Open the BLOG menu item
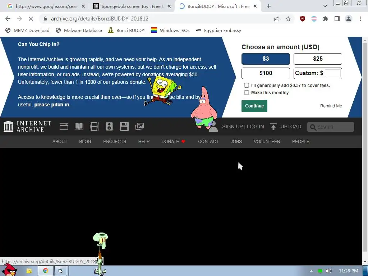This screenshot has width=368, height=276. [x=85, y=142]
